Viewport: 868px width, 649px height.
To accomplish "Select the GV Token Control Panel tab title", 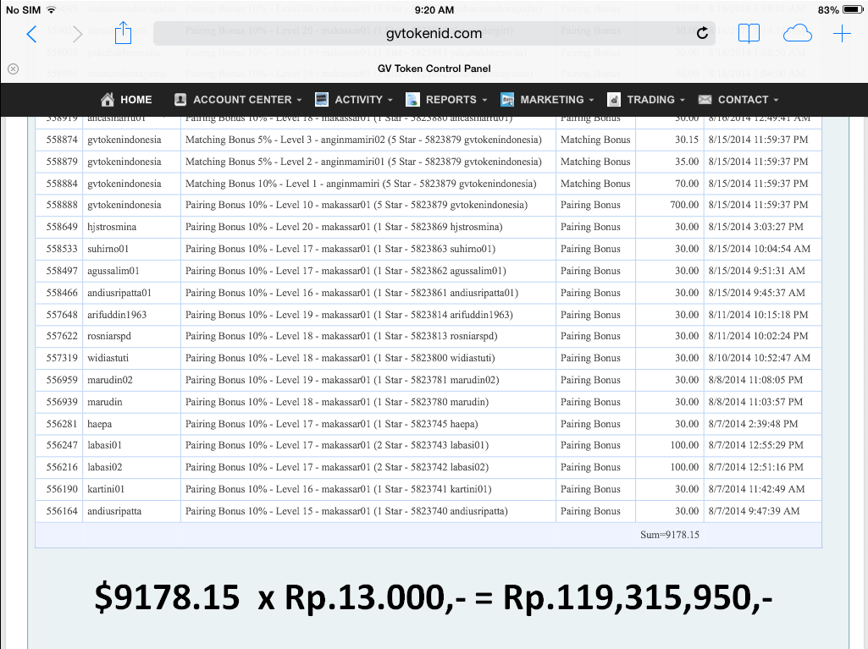I will 434,69.
